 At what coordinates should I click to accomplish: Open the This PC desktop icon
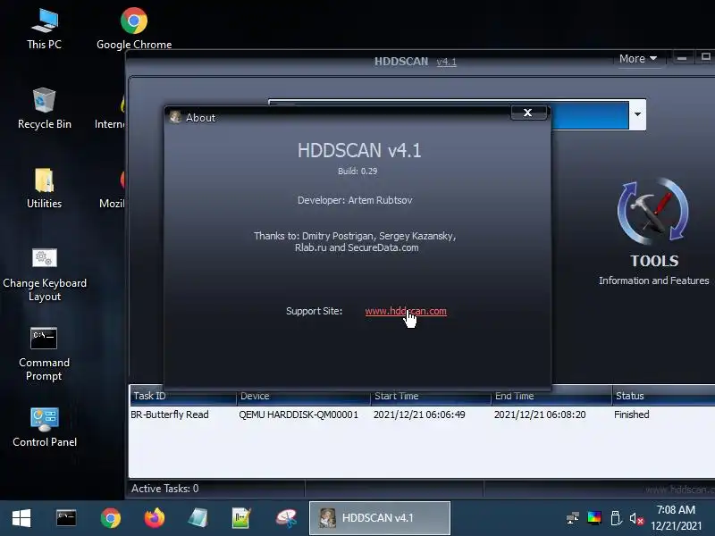click(44, 29)
